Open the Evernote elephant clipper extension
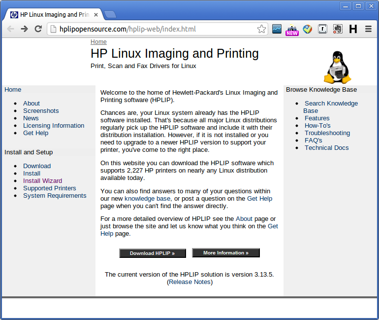The image size is (379, 320). coord(338,29)
